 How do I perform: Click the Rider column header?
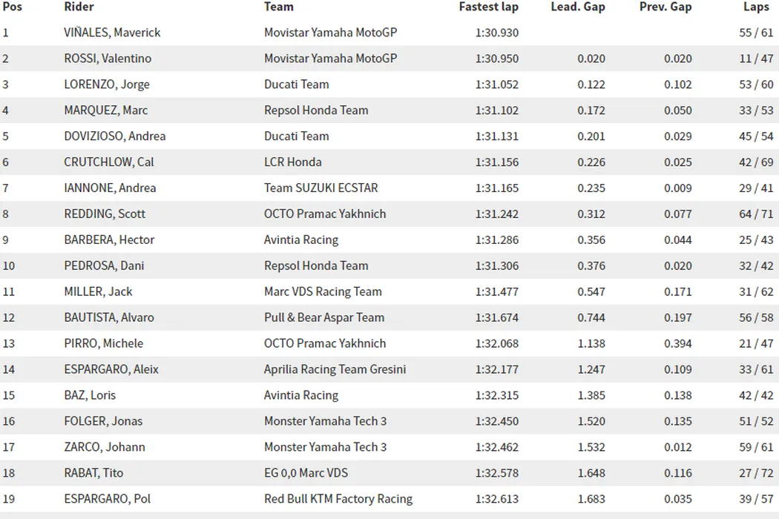pyautogui.click(x=79, y=7)
